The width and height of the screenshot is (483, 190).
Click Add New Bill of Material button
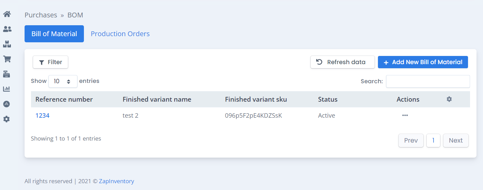click(423, 62)
